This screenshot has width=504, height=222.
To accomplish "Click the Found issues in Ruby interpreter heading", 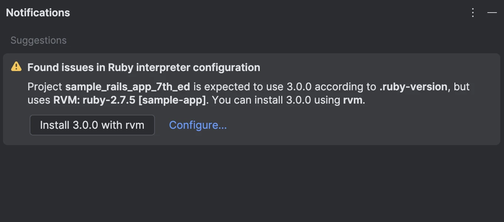I will point(143,67).
